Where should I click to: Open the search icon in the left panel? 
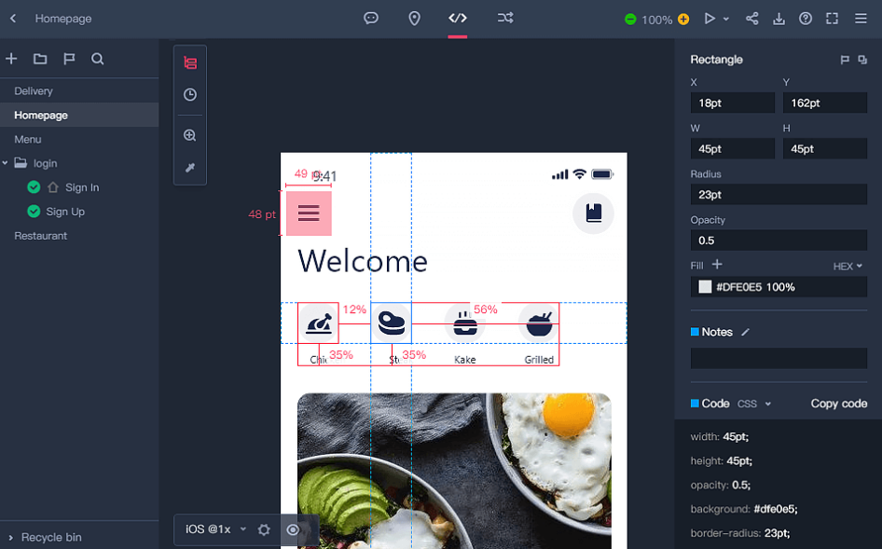97,58
